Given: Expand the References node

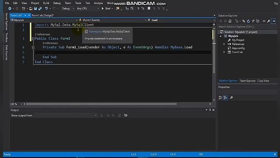Looking at the screenshot, I should point(224,44).
